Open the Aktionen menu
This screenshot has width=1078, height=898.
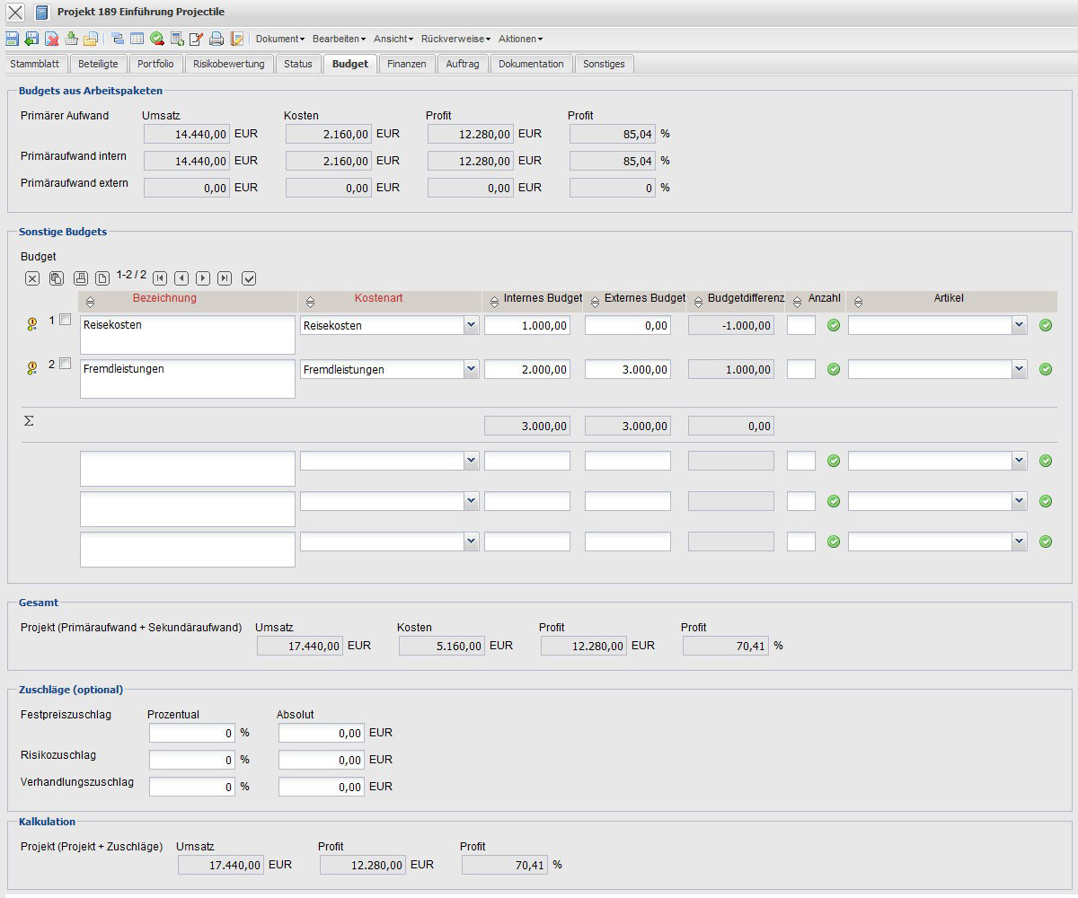tap(520, 39)
